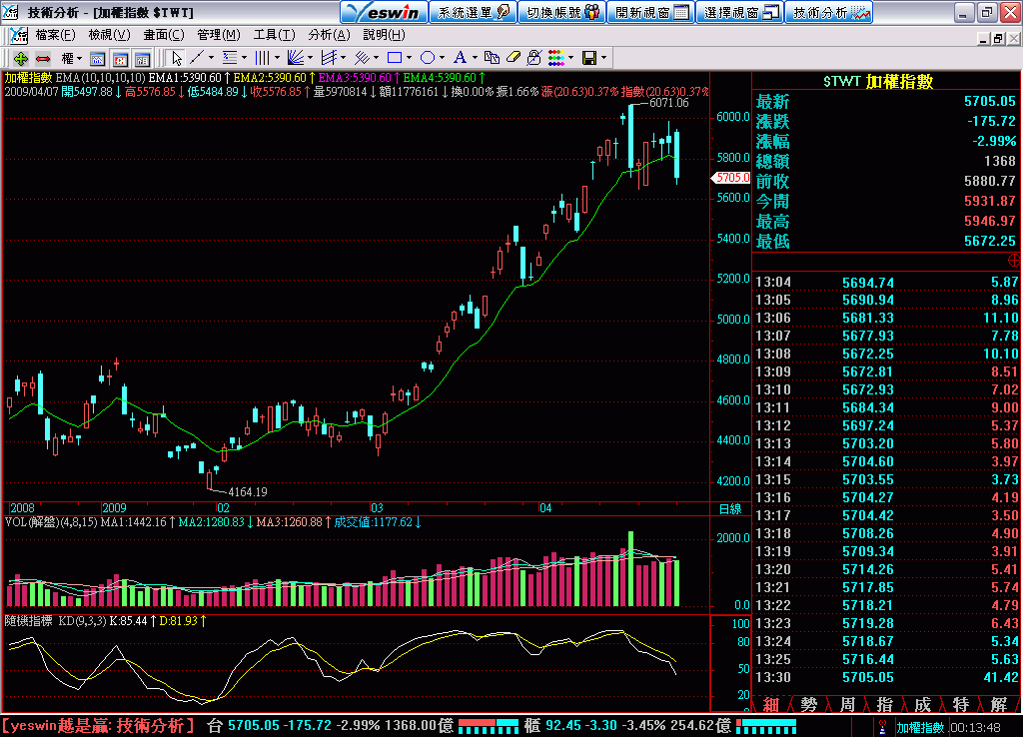Toggle the third chart layout icon
The height and width of the screenshot is (737, 1023).
[142, 59]
